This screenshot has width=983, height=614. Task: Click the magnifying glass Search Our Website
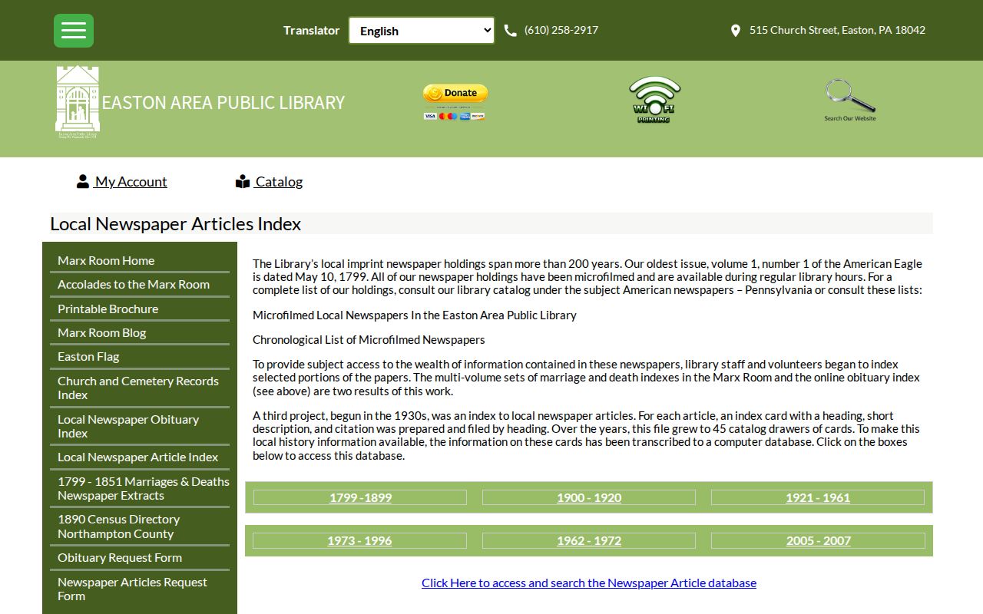click(x=850, y=100)
